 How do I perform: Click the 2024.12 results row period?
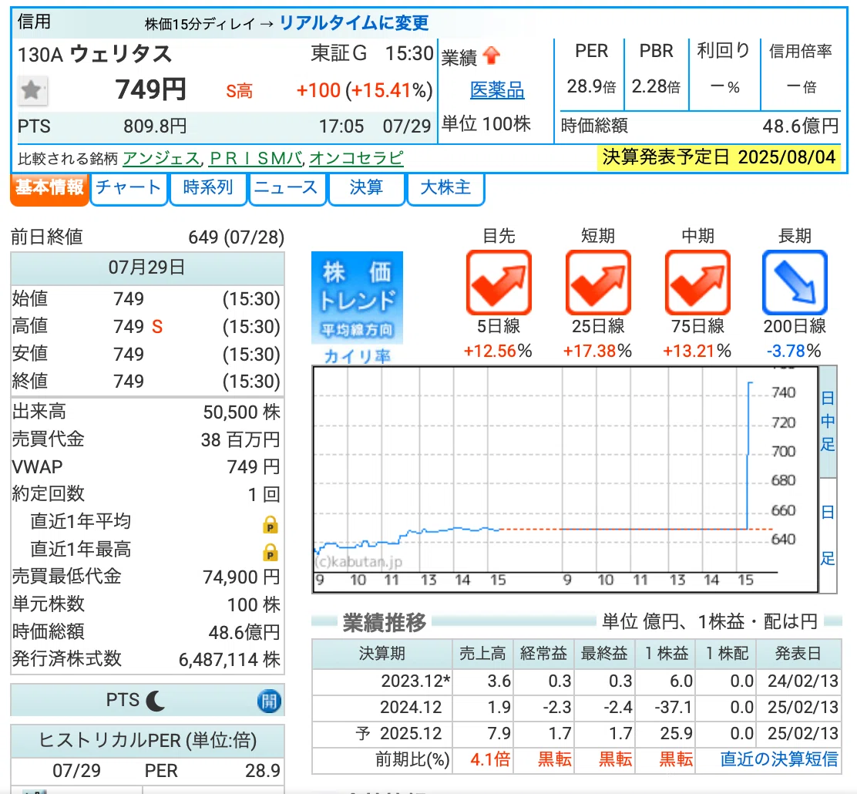tap(411, 707)
